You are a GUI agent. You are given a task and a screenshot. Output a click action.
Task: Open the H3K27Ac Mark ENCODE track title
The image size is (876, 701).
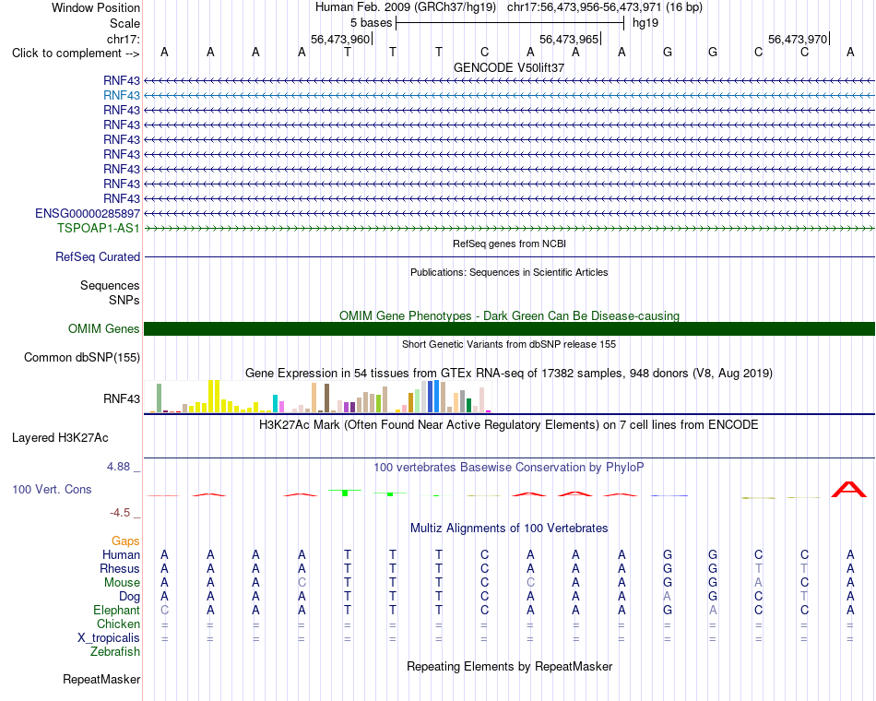(509, 425)
